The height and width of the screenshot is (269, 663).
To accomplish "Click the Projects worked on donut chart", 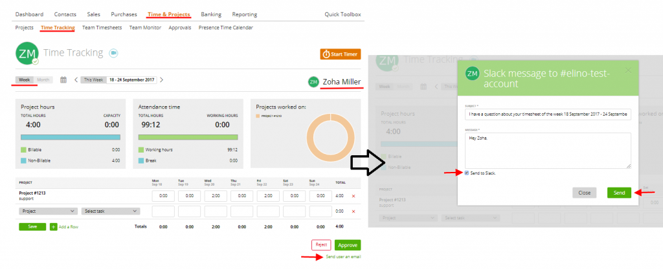I will click(331, 138).
